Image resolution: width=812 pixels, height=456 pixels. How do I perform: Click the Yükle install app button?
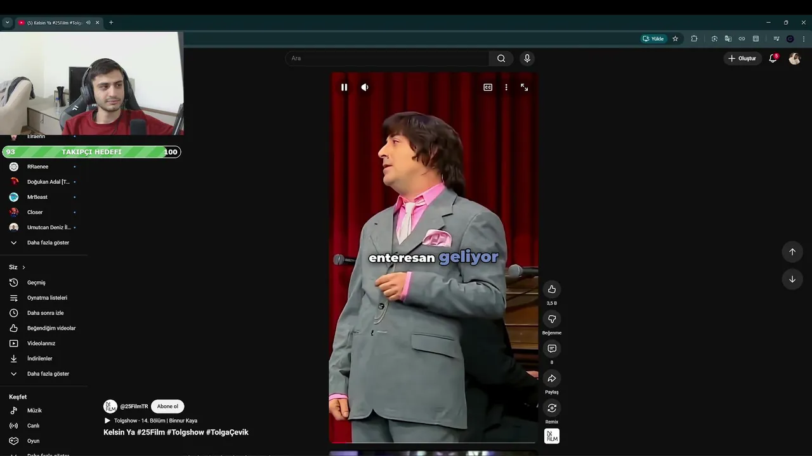click(x=653, y=39)
